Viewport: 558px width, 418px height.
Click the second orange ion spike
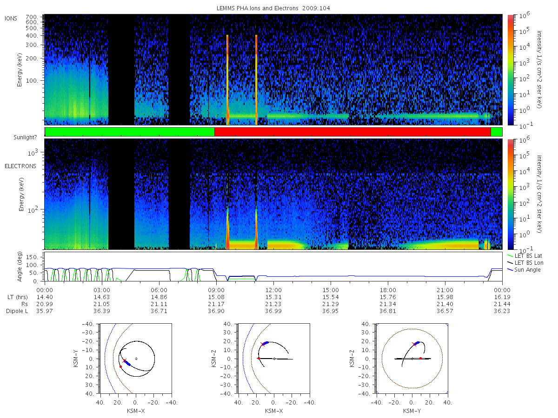256,80
